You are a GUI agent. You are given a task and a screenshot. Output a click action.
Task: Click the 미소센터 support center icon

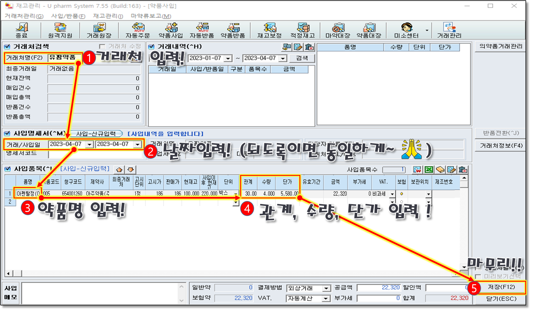click(x=406, y=30)
